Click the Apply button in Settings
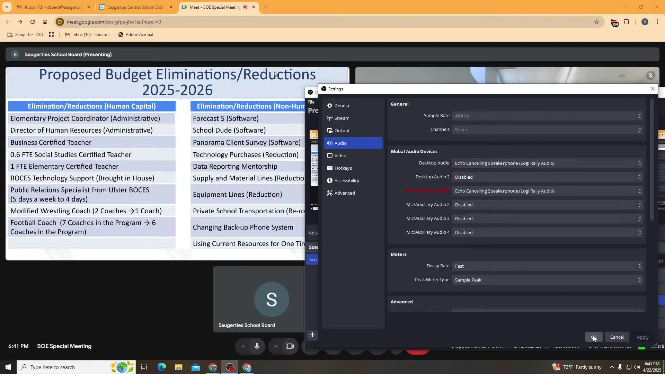The width and height of the screenshot is (665, 374). coord(642,337)
